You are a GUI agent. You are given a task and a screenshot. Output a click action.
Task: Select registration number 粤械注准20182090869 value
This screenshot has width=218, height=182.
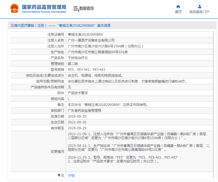click(85, 35)
